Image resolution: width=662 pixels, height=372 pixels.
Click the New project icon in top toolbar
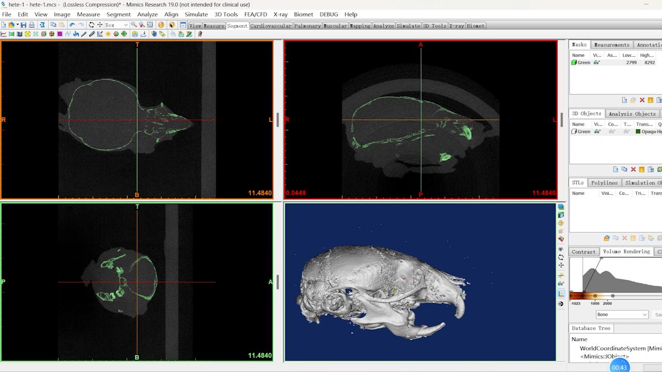click(x=4, y=25)
